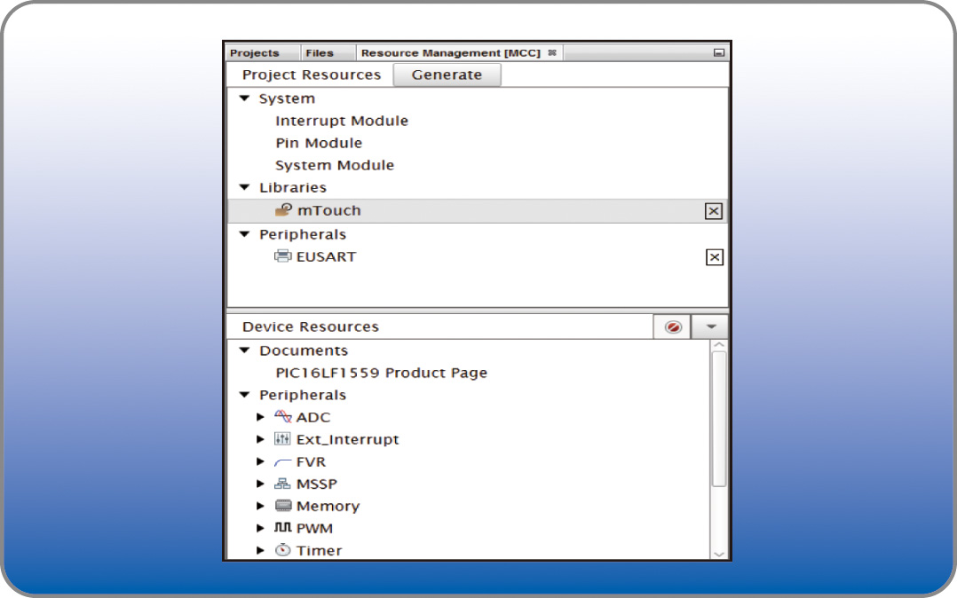Click the EUSART peripheral printer icon
This screenshot has height=598, width=957.
[283, 256]
